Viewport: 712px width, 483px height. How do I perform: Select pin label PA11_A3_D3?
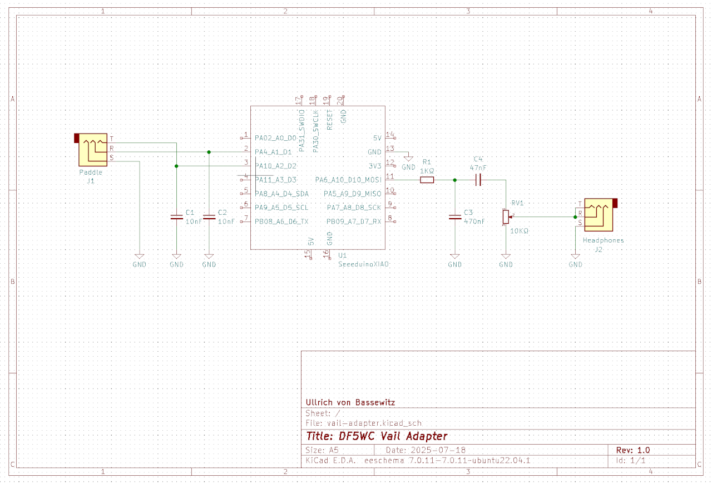[275, 180]
